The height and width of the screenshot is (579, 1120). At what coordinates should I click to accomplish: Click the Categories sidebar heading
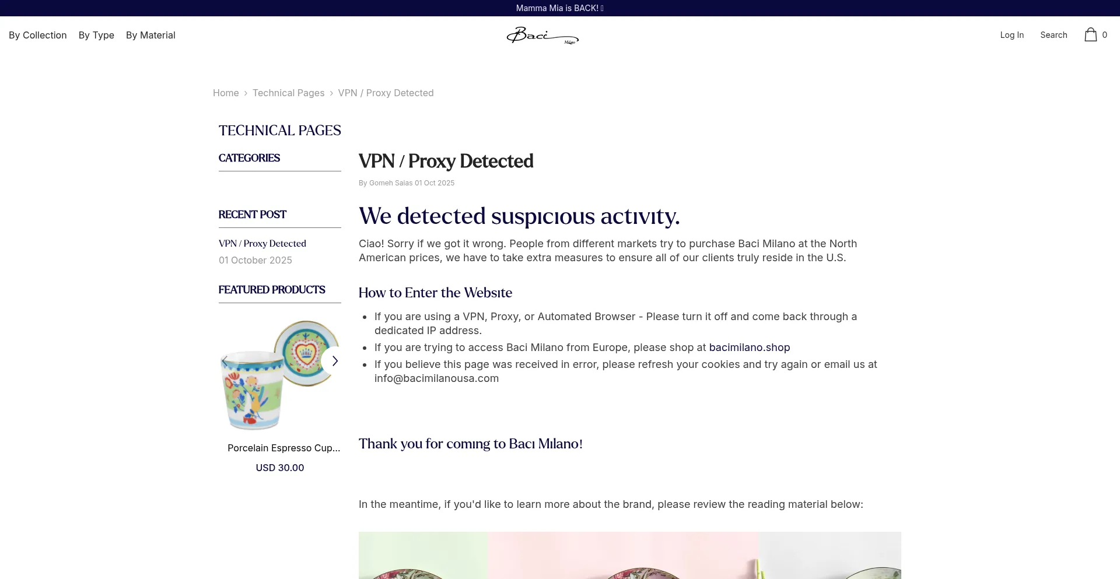coord(249,158)
